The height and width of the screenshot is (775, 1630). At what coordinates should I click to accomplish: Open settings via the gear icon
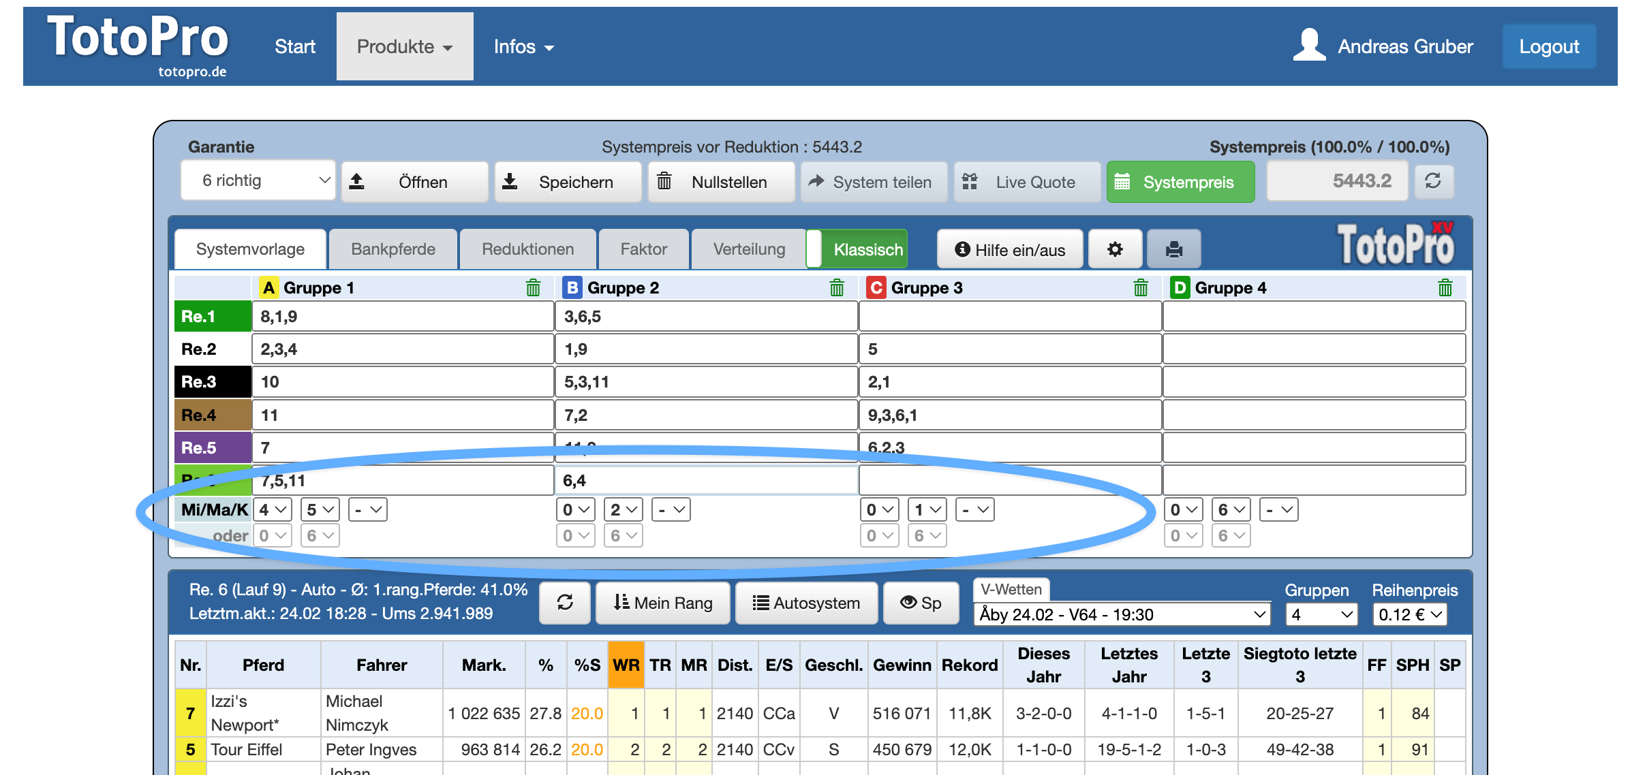pos(1115,249)
